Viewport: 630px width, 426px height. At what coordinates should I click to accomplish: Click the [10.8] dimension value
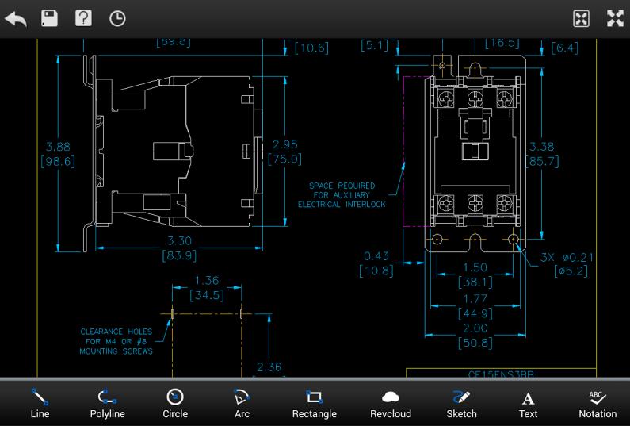pos(376,271)
